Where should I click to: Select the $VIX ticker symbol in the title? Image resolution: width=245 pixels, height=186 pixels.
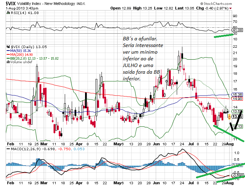(x=11, y=4)
